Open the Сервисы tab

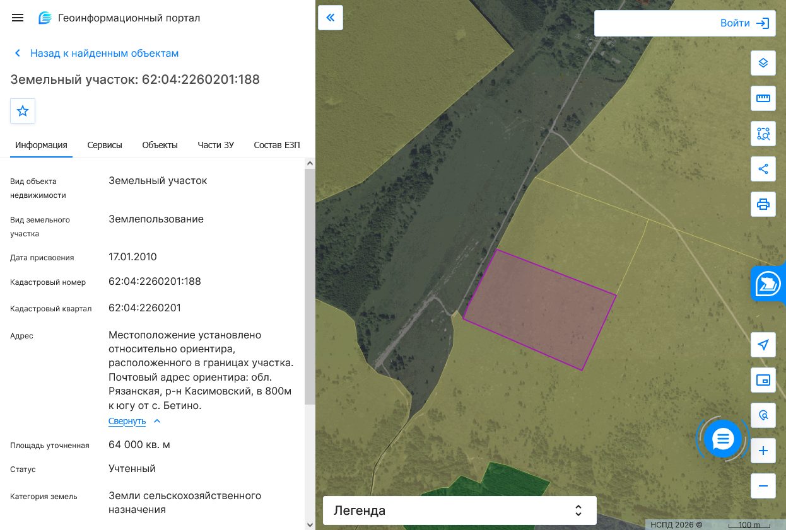tap(105, 145)
